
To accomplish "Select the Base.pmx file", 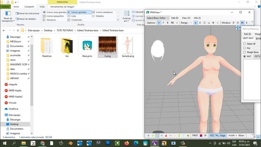I will click(87, 47).
